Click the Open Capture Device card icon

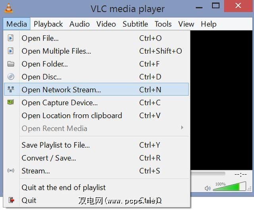[11, 102]
